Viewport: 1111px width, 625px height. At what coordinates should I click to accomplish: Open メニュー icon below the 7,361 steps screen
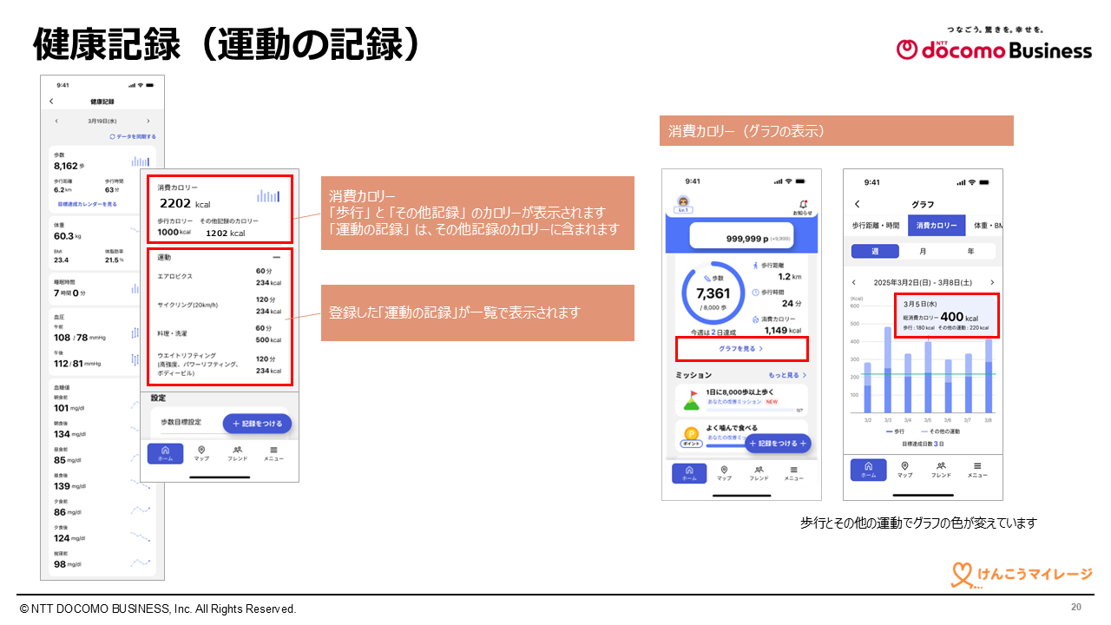pyautogui.click(x=793, y=473)
